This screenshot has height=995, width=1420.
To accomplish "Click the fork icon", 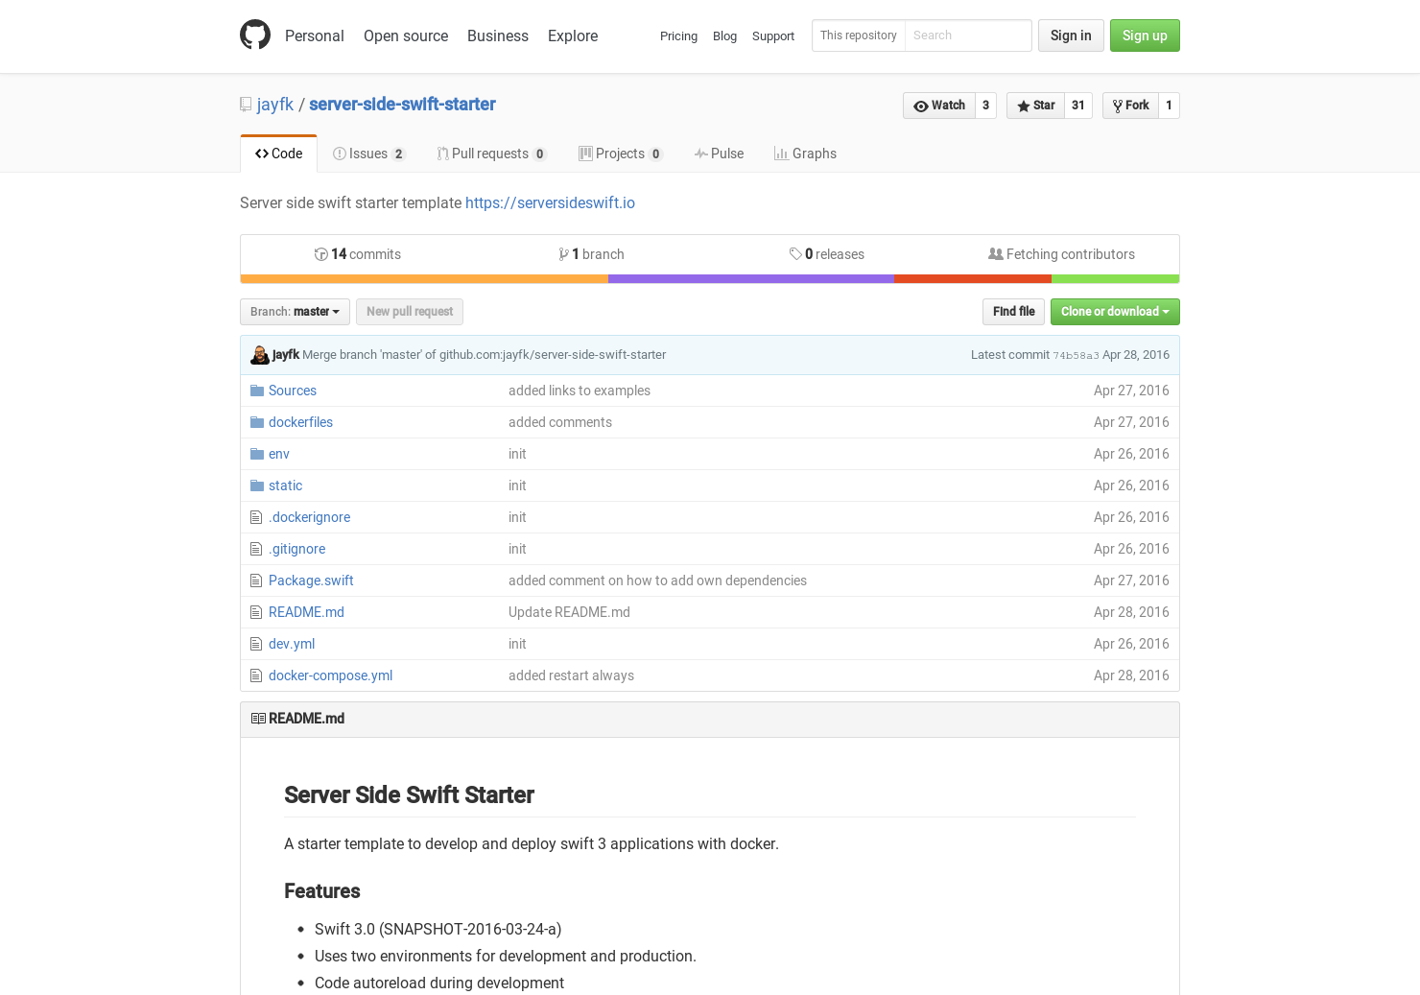I will [1117, 106].
